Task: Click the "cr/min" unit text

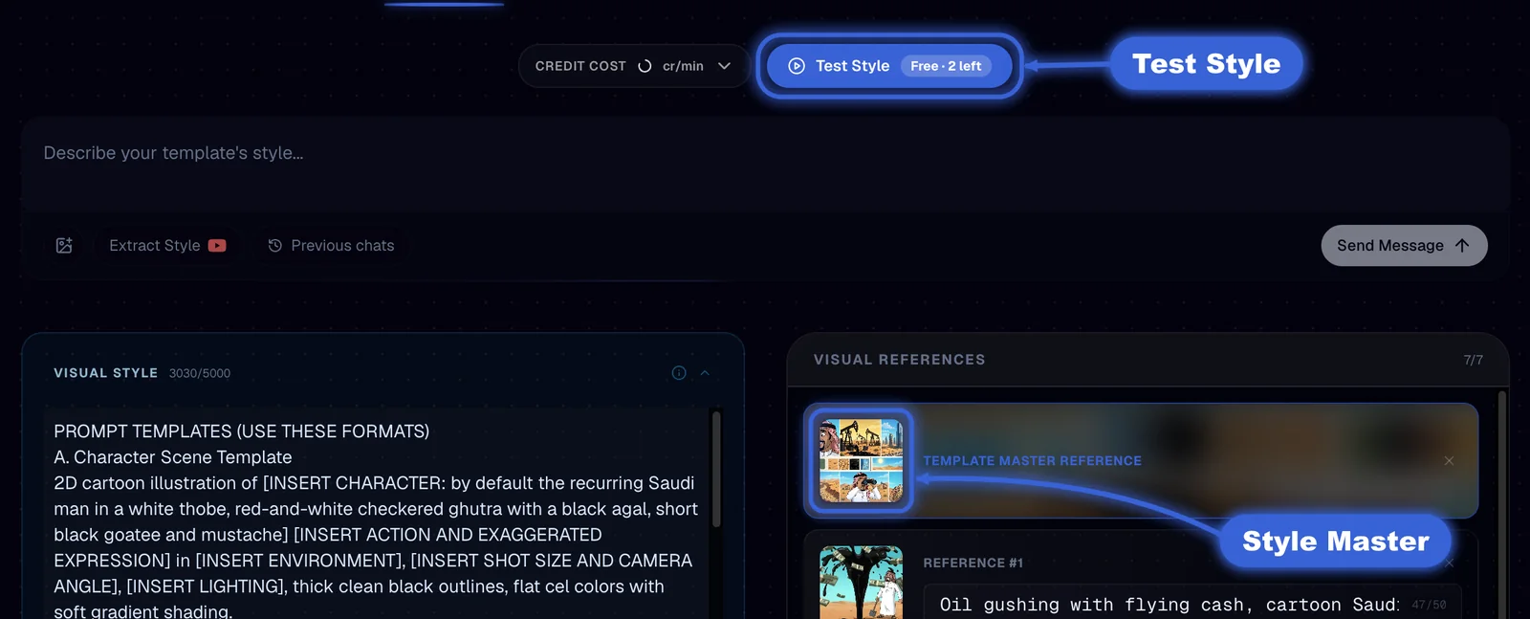Action: 683,66
